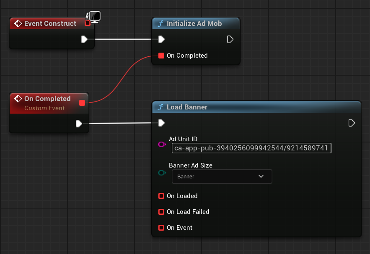Select the Event Construct node header
Screen dimensions: 370x254
point(50,23)
